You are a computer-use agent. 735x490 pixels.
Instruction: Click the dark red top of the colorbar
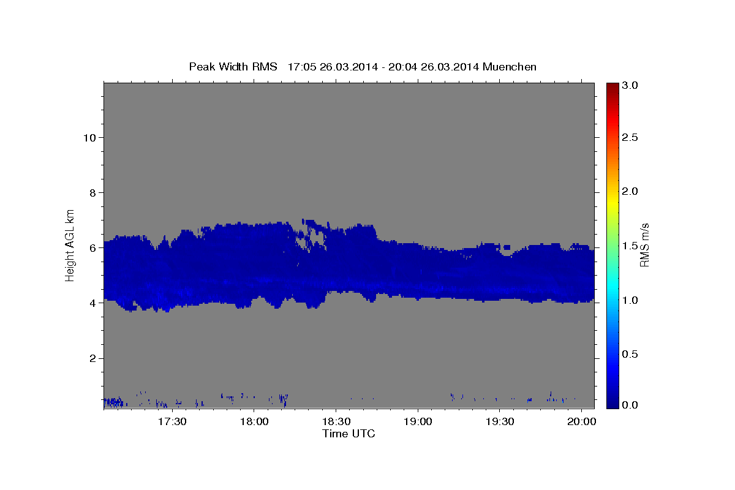pos(612,87)
